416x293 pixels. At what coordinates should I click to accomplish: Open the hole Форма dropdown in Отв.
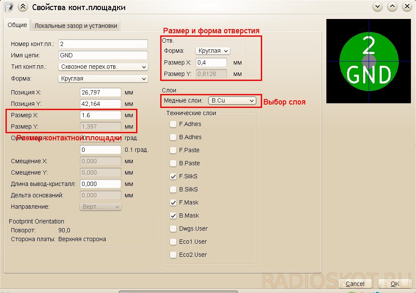(213, 51)
